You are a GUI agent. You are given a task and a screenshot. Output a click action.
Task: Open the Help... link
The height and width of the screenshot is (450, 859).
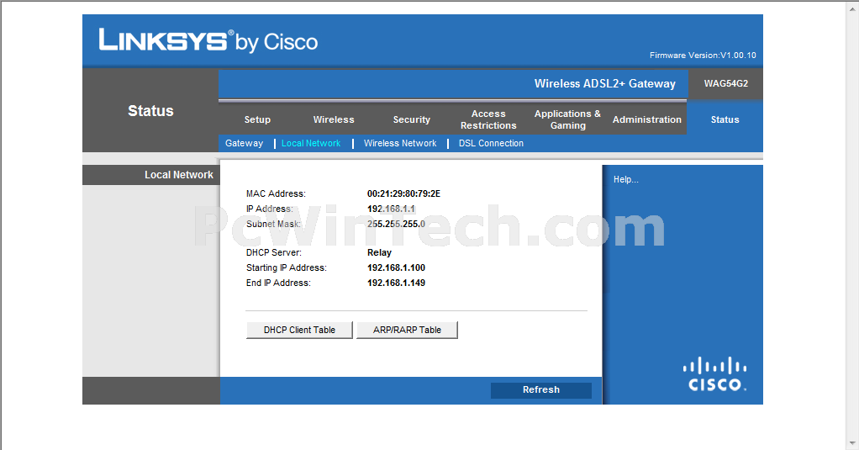click(625, 179)
